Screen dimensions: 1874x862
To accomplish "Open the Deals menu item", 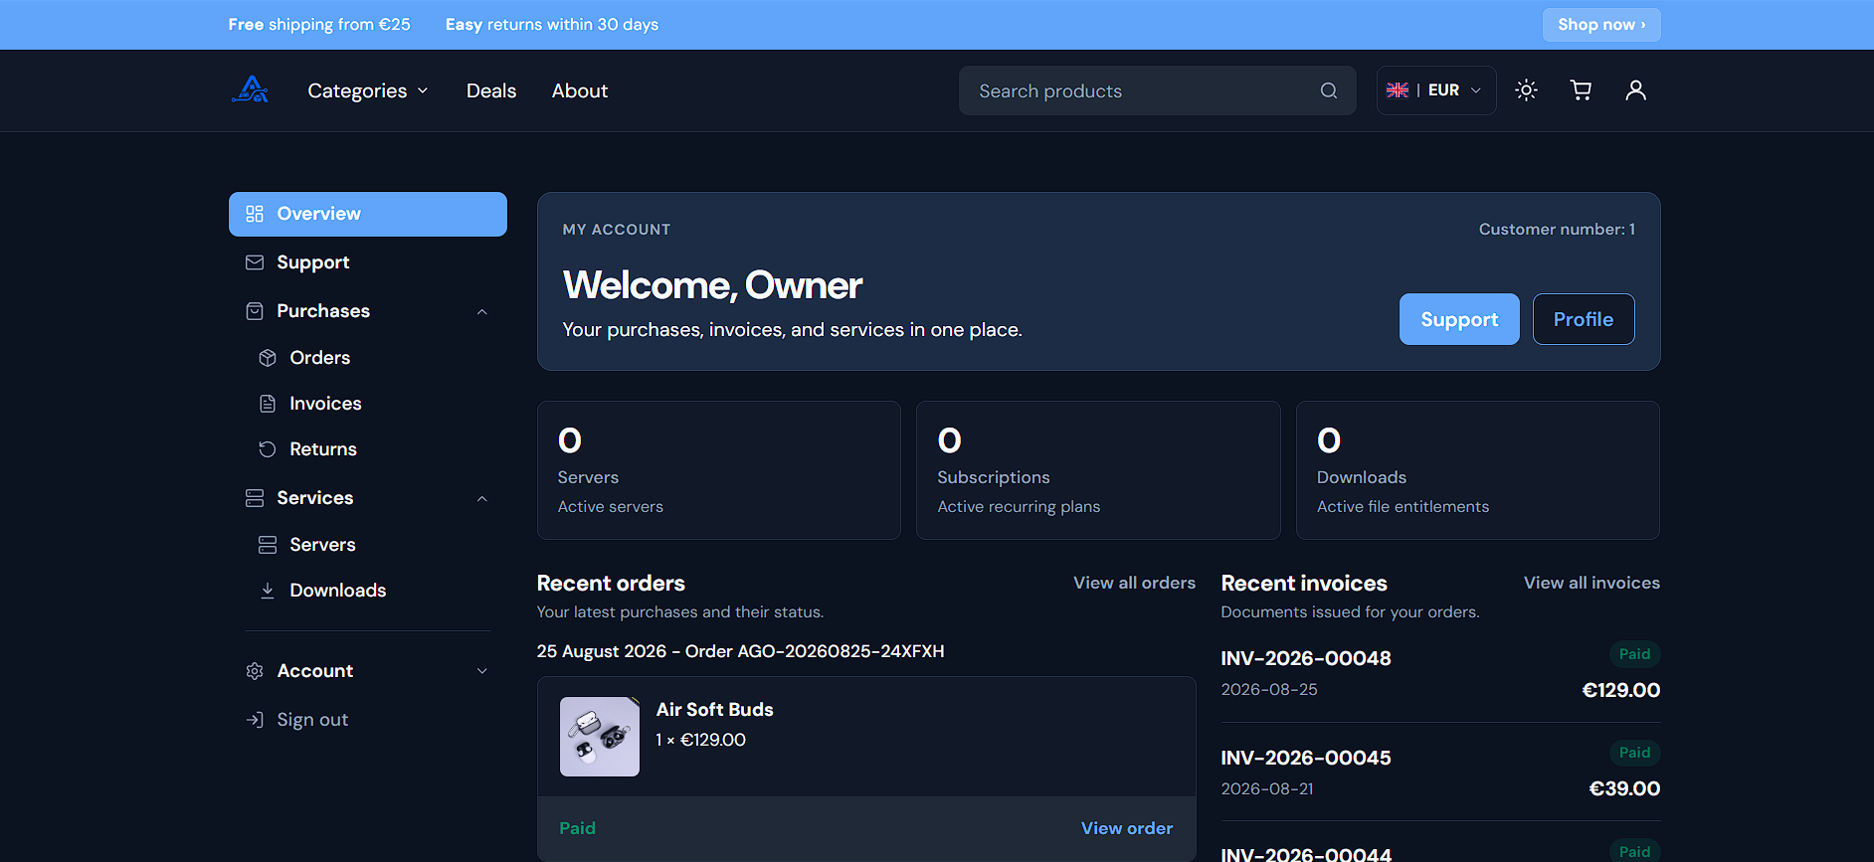I will coord(491,90).
